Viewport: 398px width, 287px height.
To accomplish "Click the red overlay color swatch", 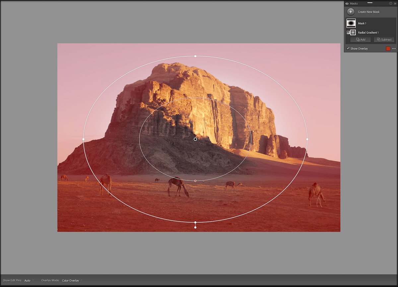I will (x=388, y=48).
